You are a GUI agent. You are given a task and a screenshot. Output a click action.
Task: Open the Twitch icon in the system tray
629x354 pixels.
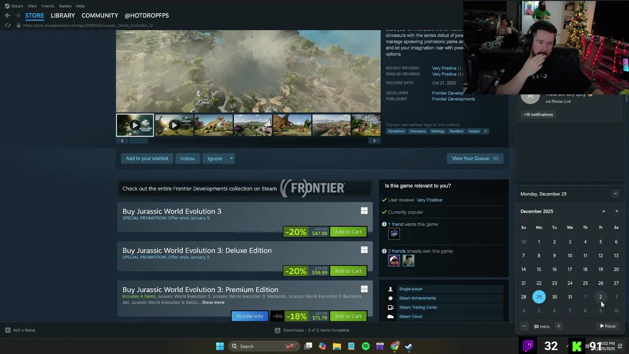(x=528, y=346)
